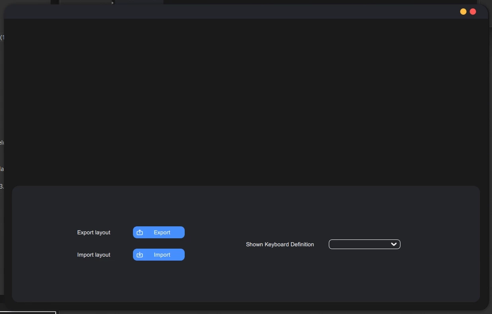Click the blue Export button

click(159, 232)
